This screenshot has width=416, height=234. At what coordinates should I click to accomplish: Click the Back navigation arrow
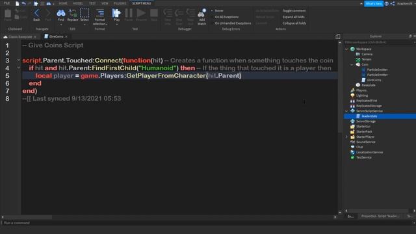click(36, 13)
